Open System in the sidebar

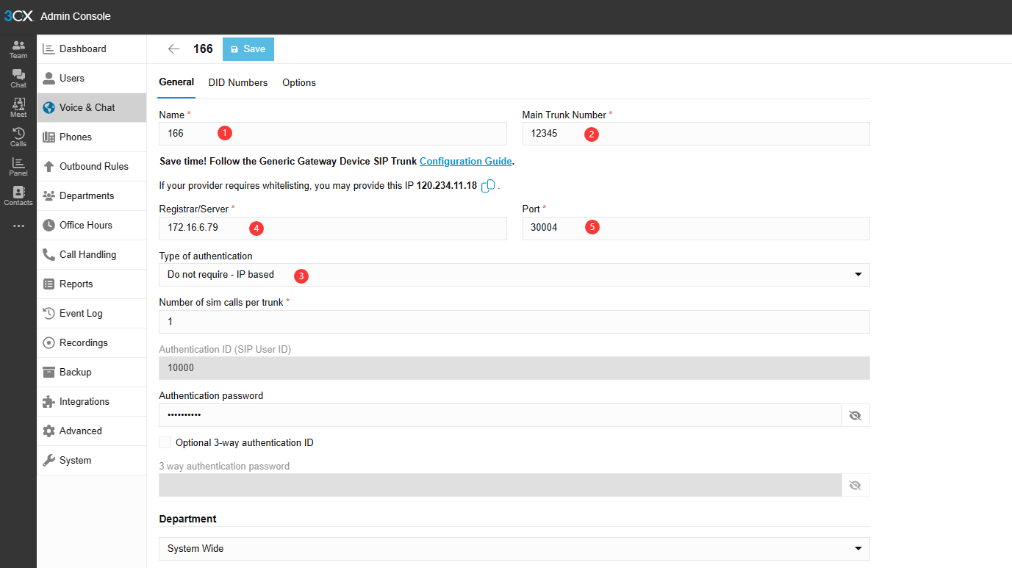[92, 461]
